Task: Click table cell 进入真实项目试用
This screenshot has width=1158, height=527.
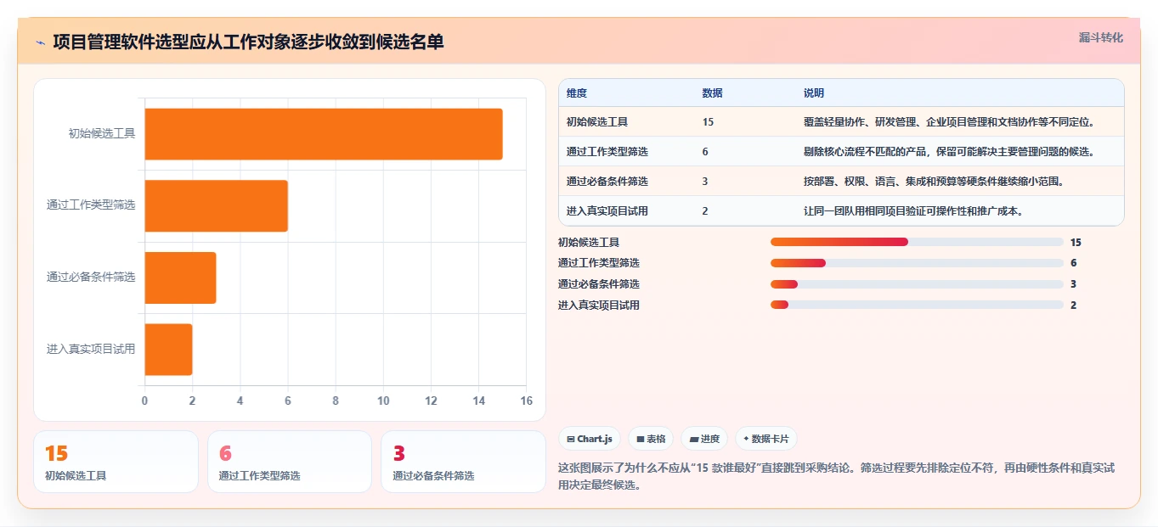Action: click(x=607, y=211)
